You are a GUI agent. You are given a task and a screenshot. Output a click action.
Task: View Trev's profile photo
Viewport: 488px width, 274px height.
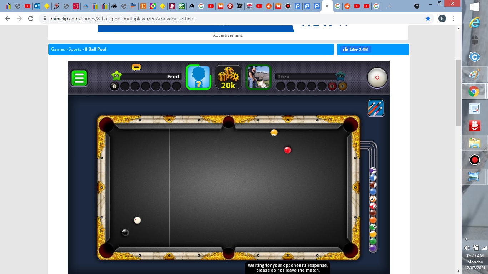point(258,77)
